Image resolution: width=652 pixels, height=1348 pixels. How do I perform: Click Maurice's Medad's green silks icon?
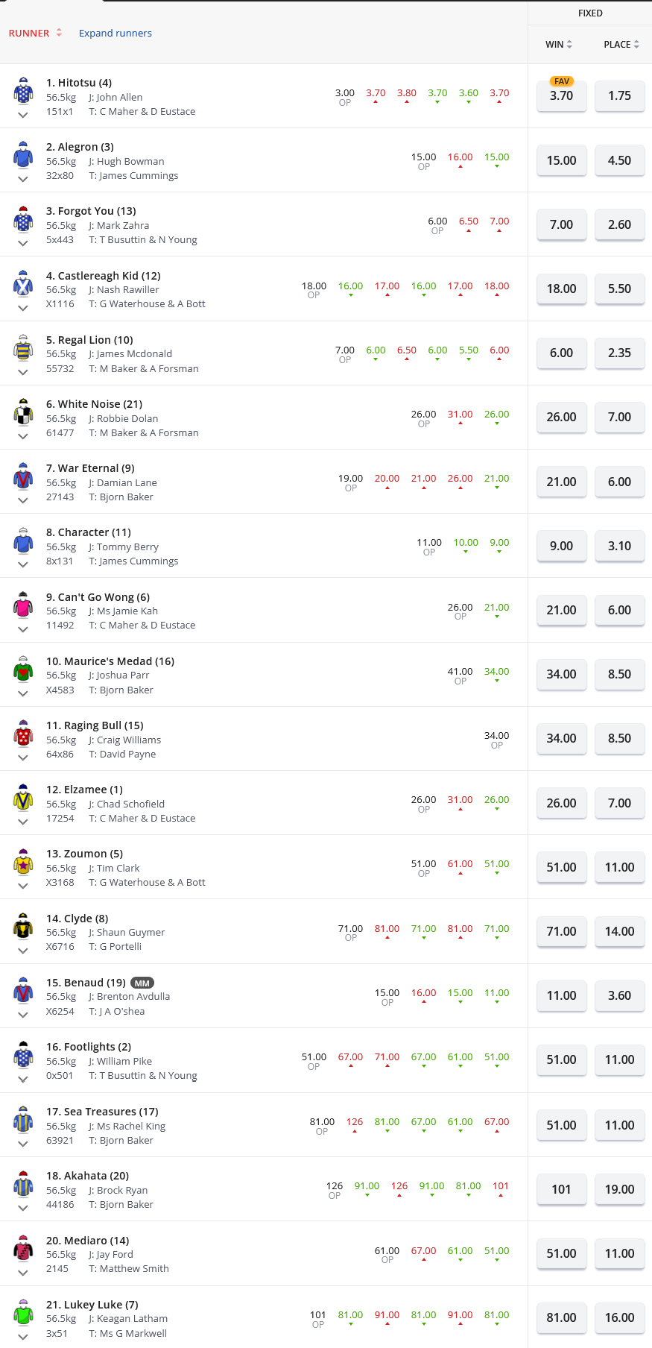[x=23, y=669]
